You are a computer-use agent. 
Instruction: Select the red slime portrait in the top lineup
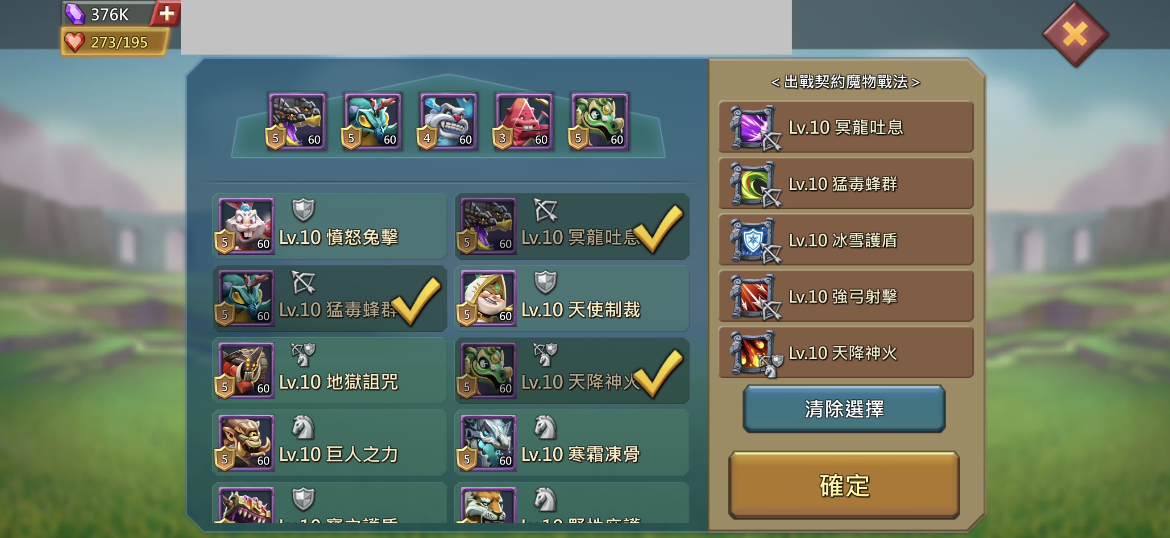[x=524, y=121]
